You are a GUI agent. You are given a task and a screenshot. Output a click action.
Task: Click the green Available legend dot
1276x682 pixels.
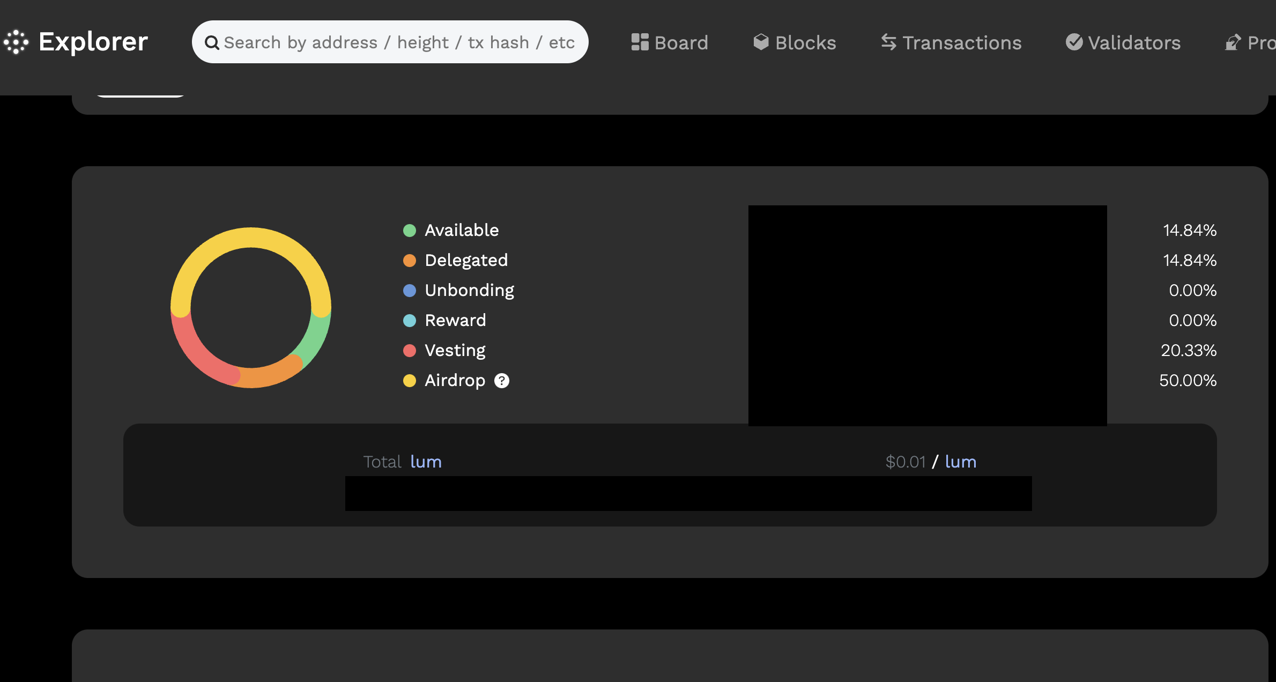point(410,231)
